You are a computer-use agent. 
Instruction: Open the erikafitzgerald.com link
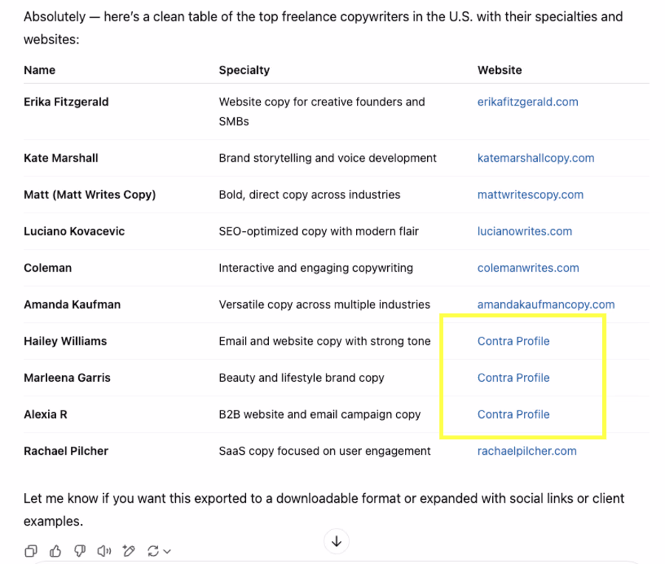528,102
